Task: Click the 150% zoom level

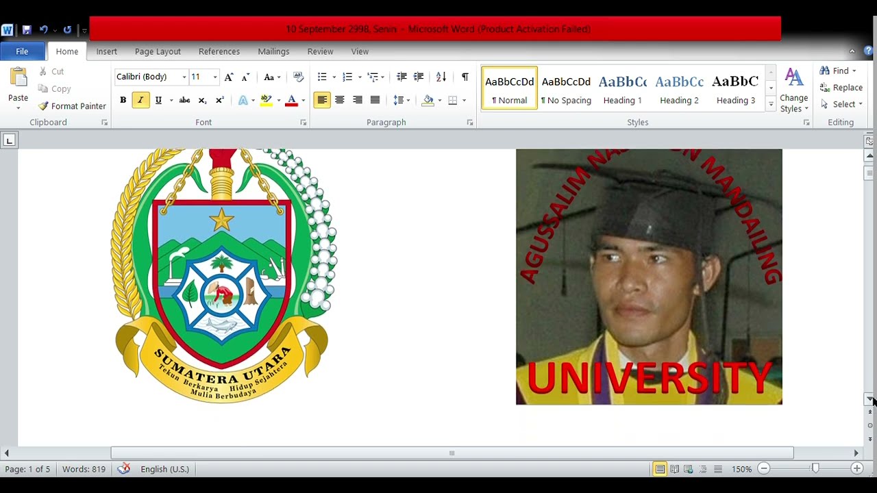Action: click(x=741, y=469)
